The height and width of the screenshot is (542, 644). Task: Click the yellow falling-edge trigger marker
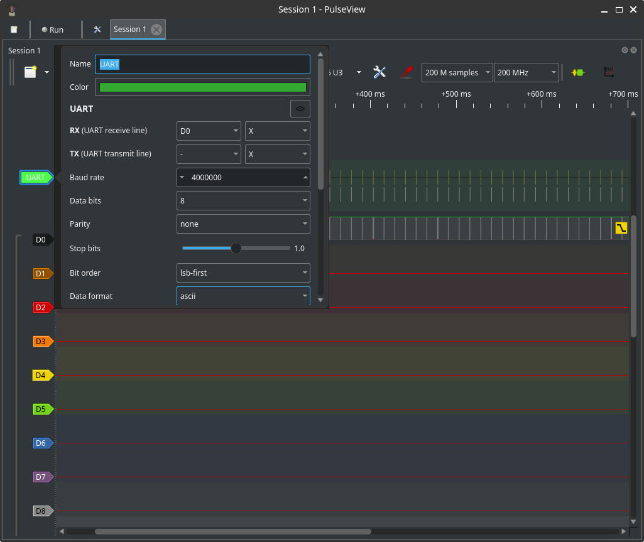tap(621, 228)
